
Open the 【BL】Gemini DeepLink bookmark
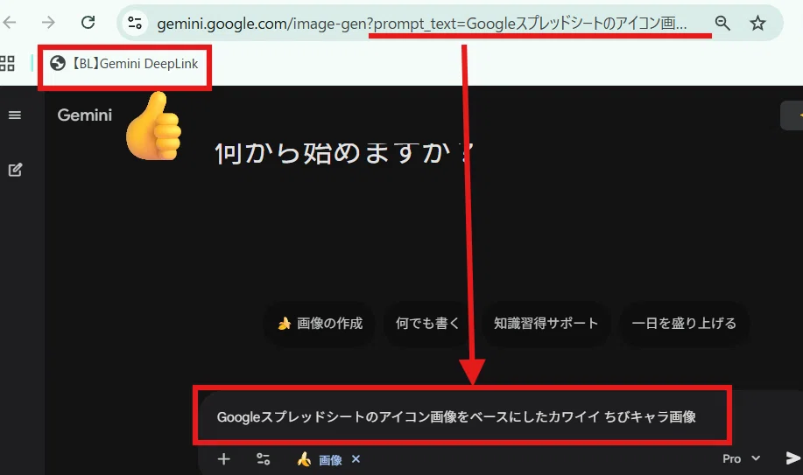[124, 64]
